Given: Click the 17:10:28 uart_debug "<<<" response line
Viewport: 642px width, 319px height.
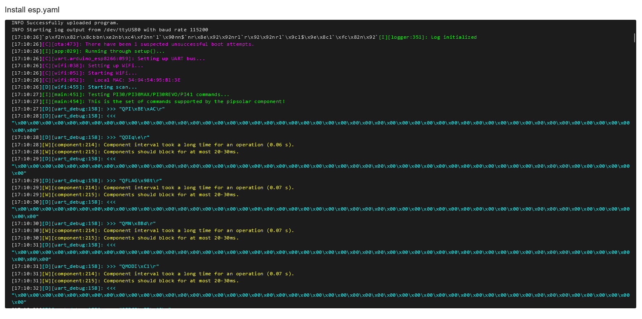Looking at the screenshot, I should coord(63,116).
